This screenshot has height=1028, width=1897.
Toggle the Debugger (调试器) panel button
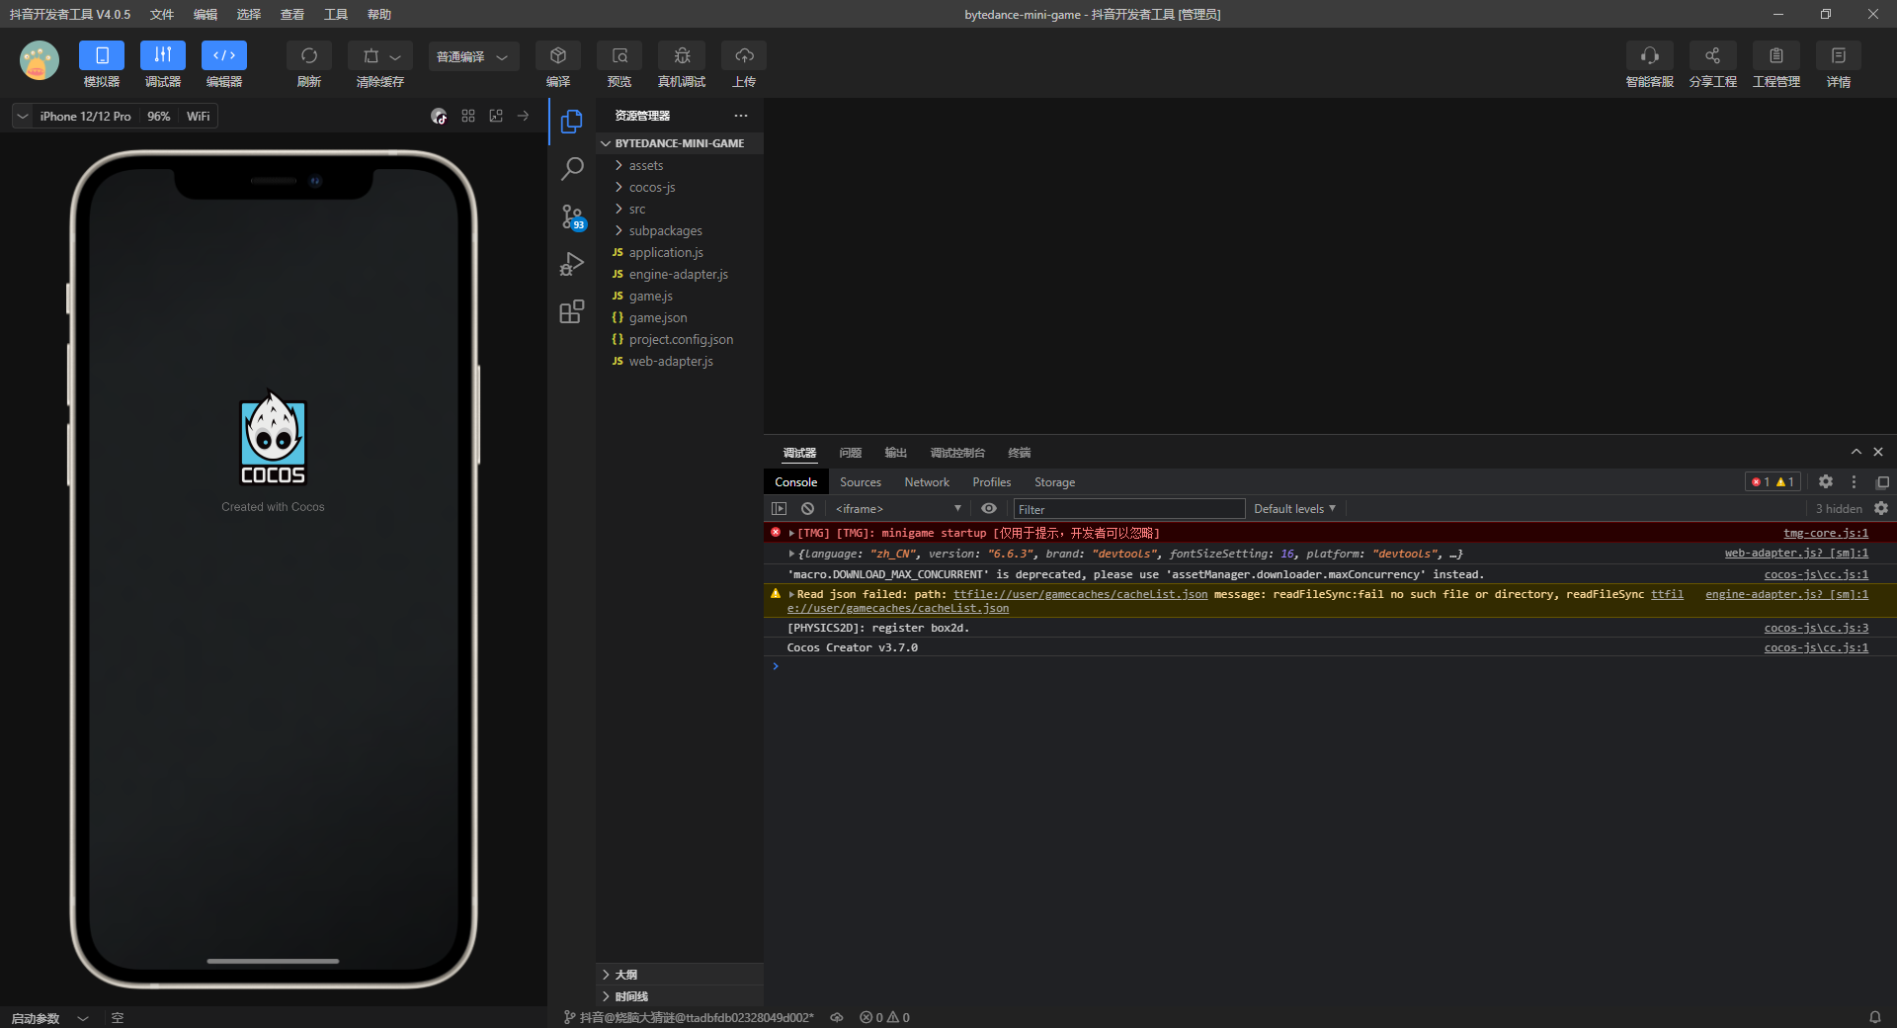pos(163,56)
